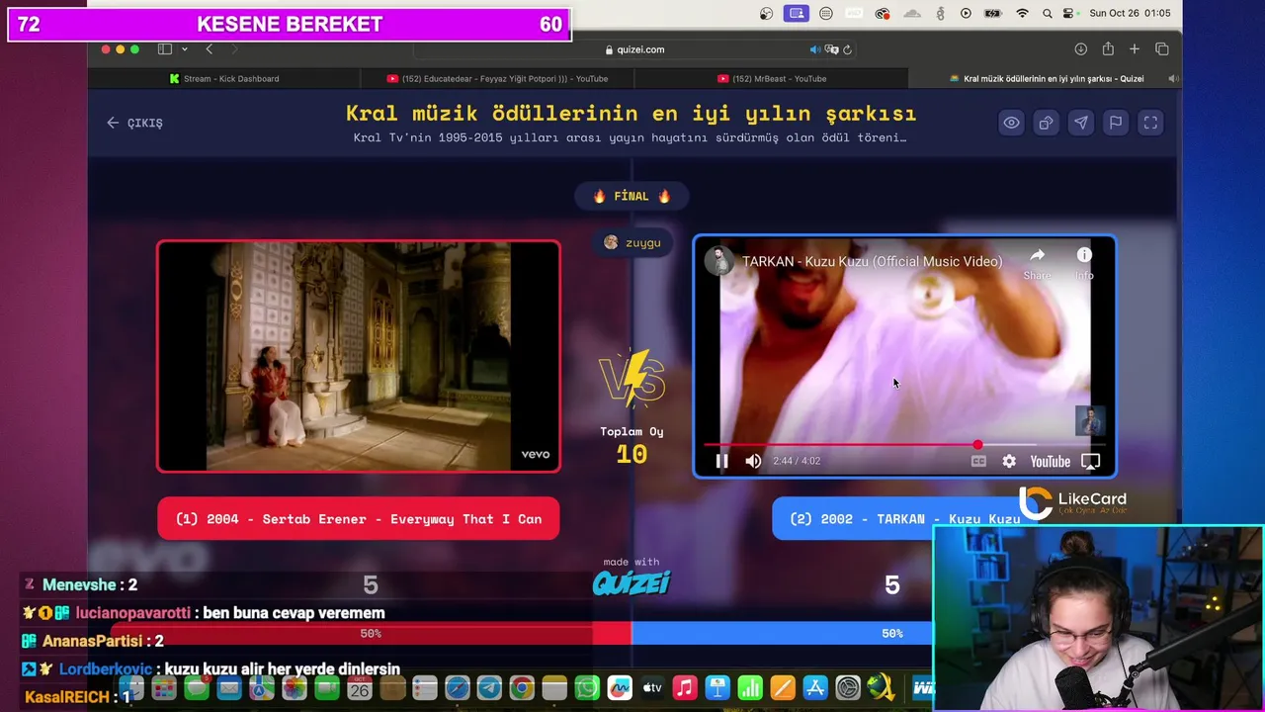Screen dimensions: 1265x712
Task: Open Spotlight search in menu bar
Action: pyautogui.click(x=1046, y=13)
